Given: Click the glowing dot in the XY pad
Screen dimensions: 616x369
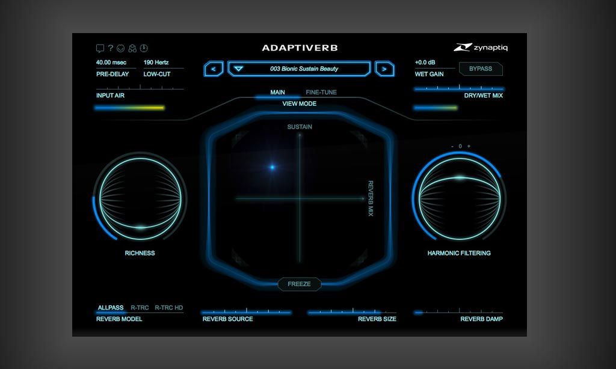Looking at the screenshot, I should point(273,167).
